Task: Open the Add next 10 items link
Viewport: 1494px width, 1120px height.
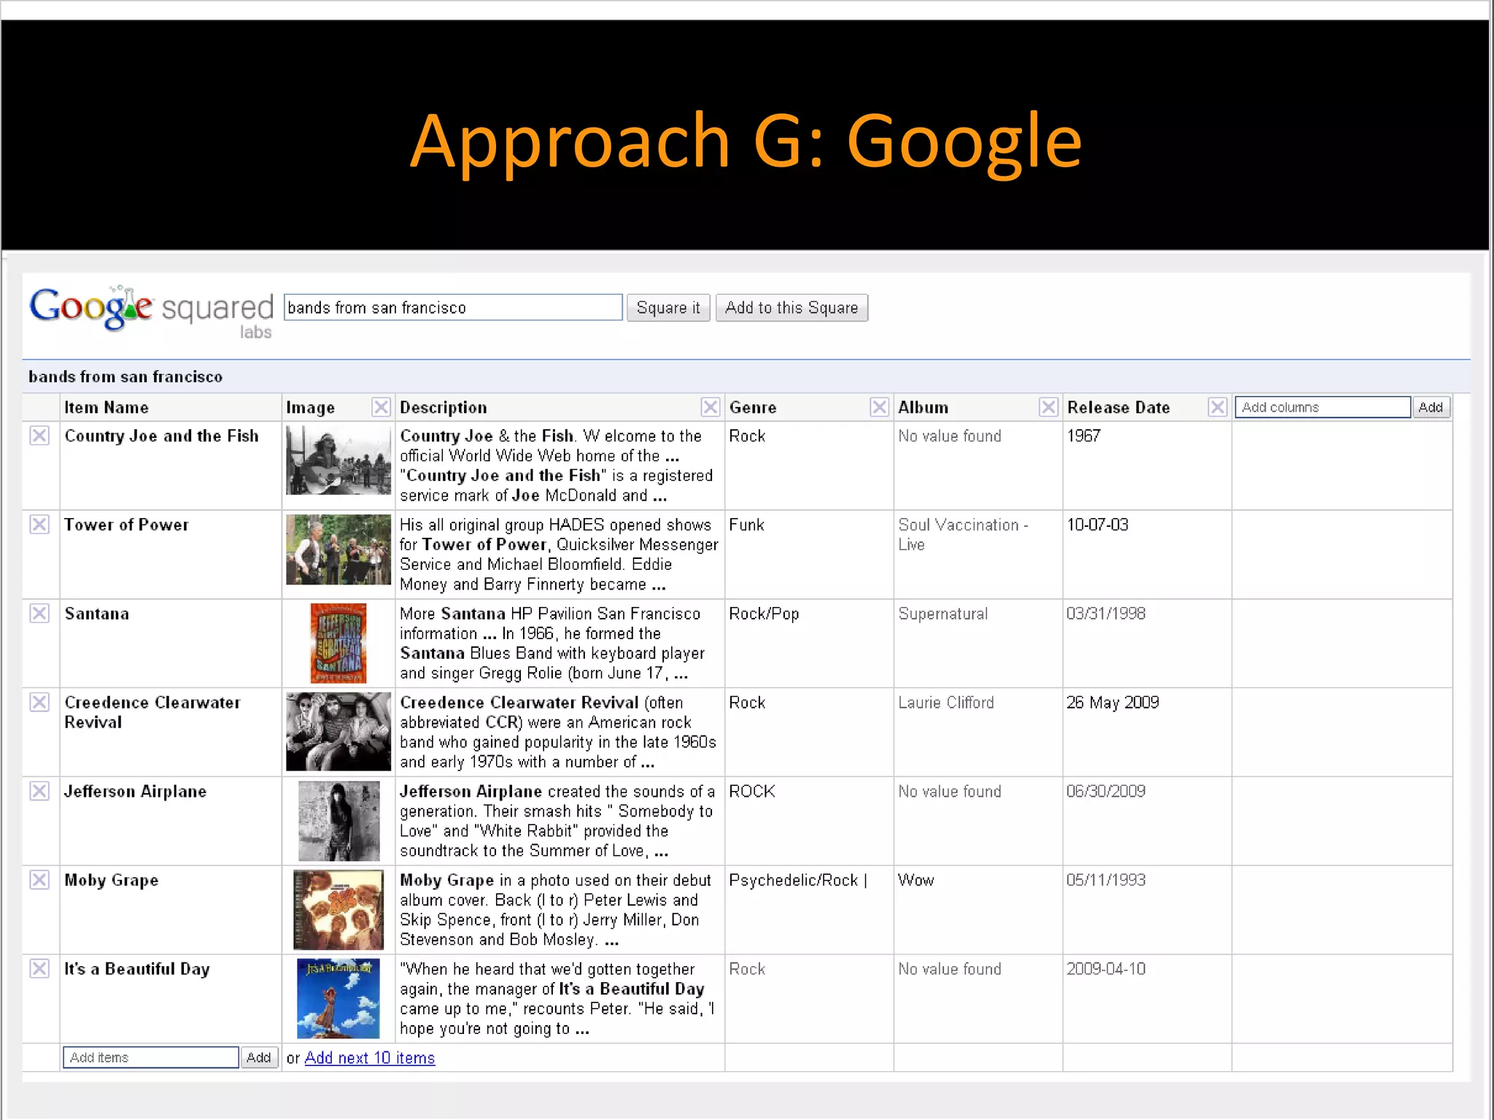Action: [370, 1058]
